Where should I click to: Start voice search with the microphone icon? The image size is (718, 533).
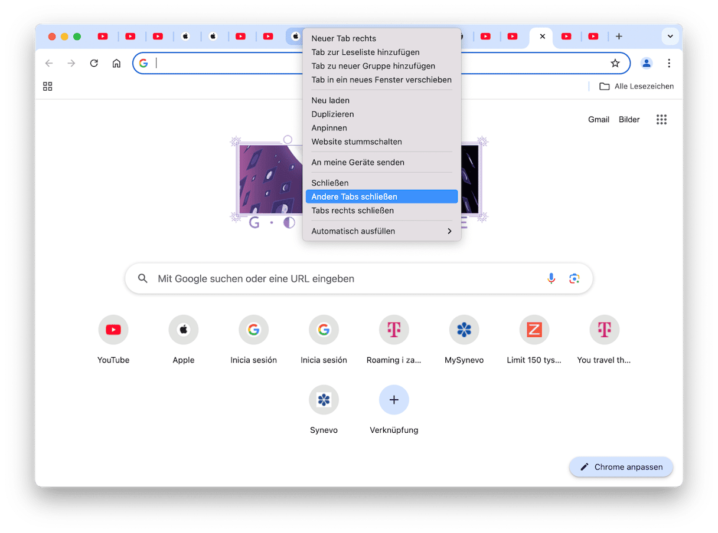[x=551, y=278]
